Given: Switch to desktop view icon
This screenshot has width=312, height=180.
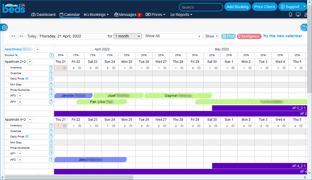Looking at the screenshot, I should [298, 15].
